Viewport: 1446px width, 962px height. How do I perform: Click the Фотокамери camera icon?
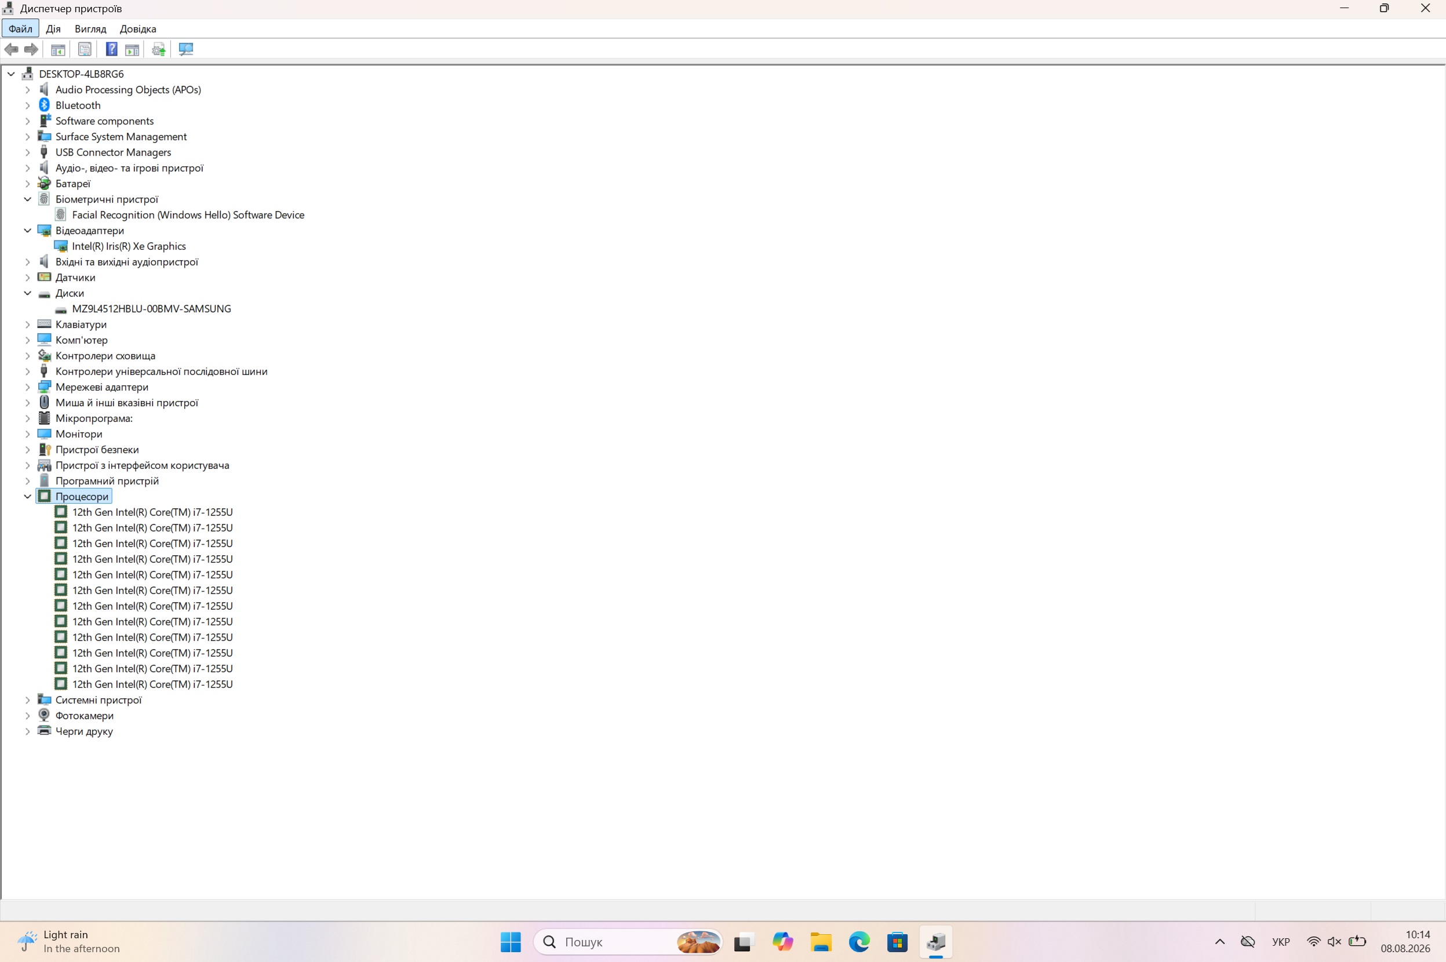click(44, 715)
